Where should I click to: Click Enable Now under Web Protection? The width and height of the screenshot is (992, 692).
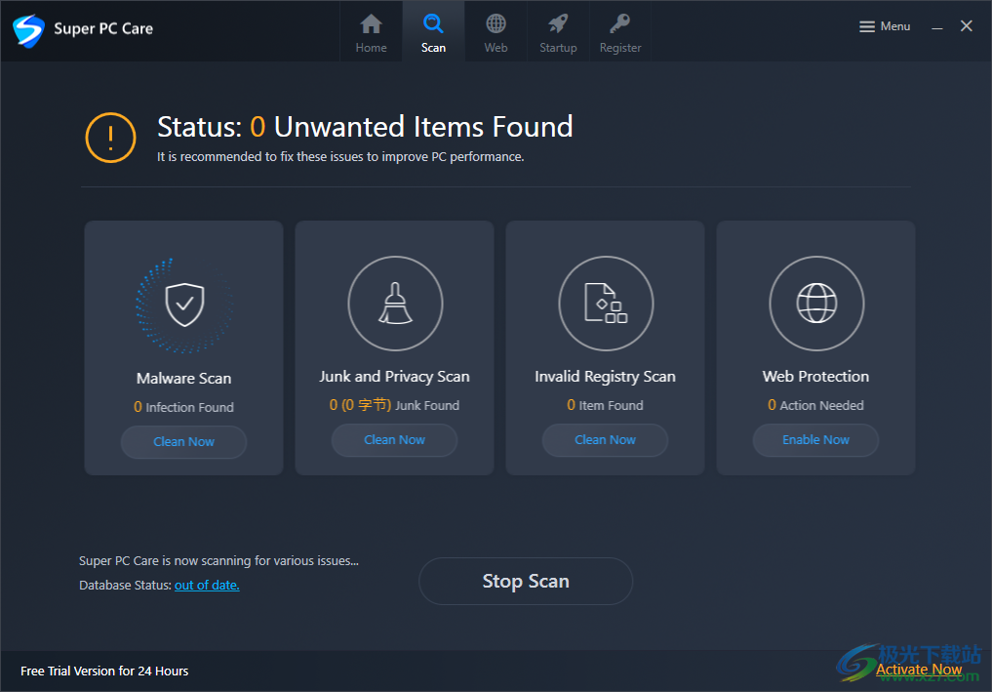(815, 440)
